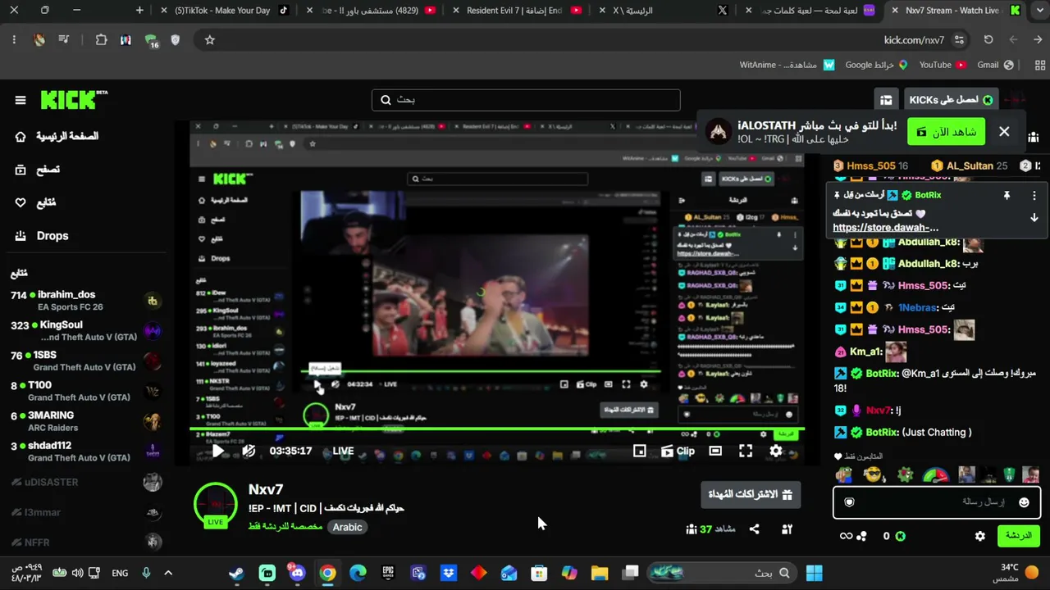Open 1SBS channel in followed list
This screenshot has height=590, width=1050.
click(x=86, y=361)
